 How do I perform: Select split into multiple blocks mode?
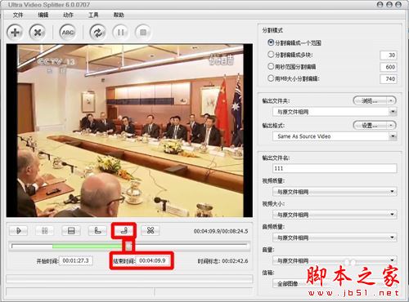click(271, 55)
